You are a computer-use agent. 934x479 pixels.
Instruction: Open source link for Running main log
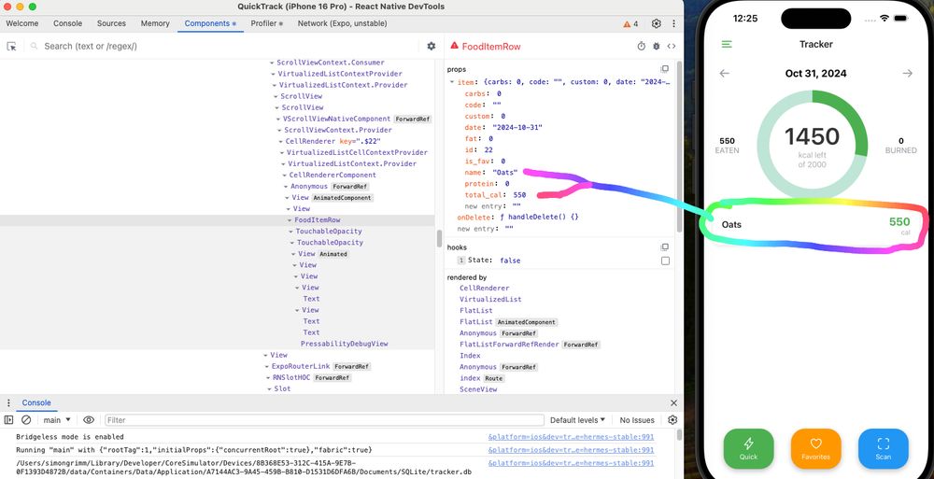click(x=571, y=450)
